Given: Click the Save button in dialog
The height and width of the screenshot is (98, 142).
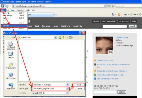Looking at the screenshot, I should pyautogui.click(x=79, y=85).
